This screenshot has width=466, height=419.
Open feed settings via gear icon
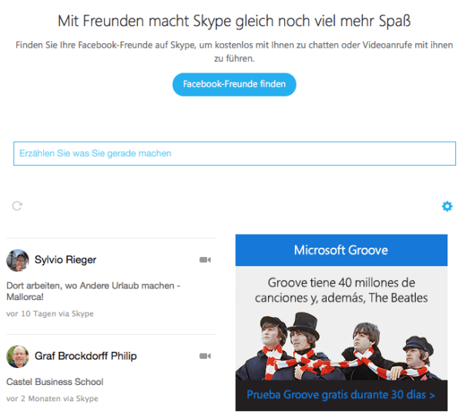coord(447,206)
